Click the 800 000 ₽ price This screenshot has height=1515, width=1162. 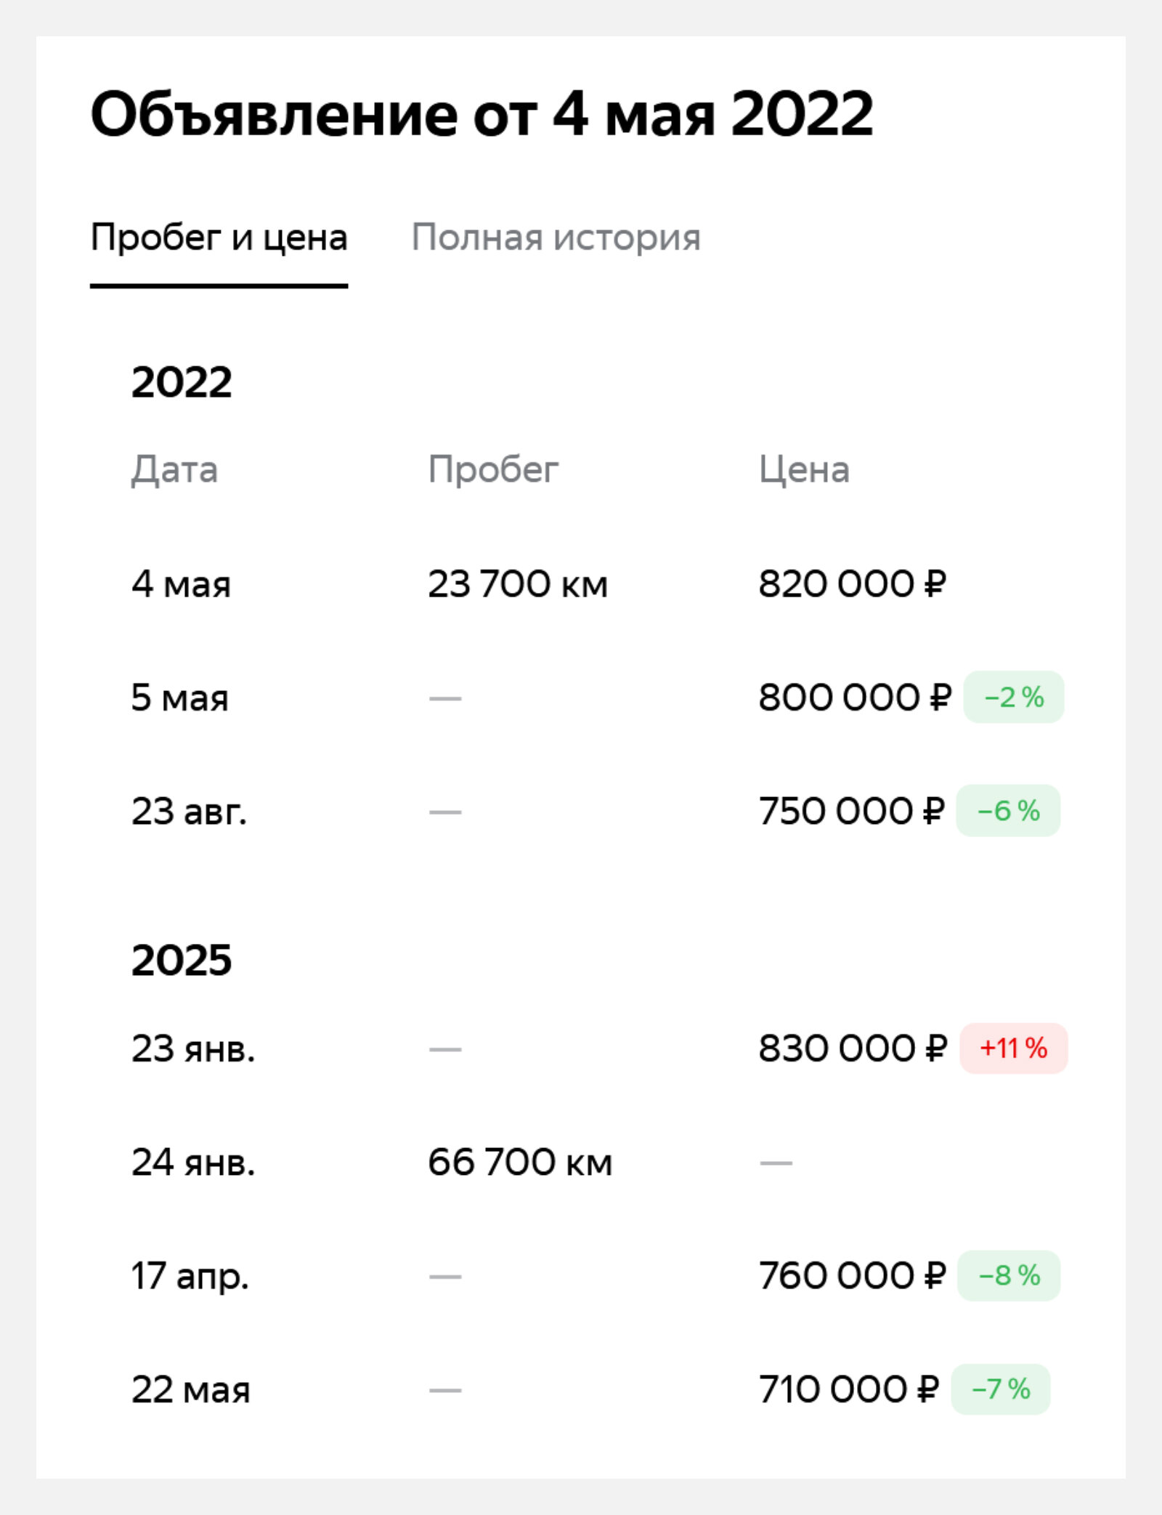click(855, 698)
